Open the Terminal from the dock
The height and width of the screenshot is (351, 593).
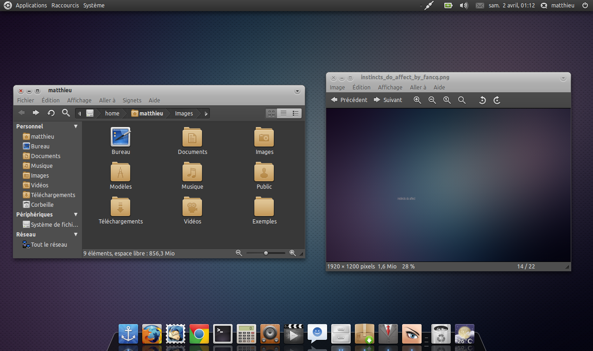click(222, 334)
